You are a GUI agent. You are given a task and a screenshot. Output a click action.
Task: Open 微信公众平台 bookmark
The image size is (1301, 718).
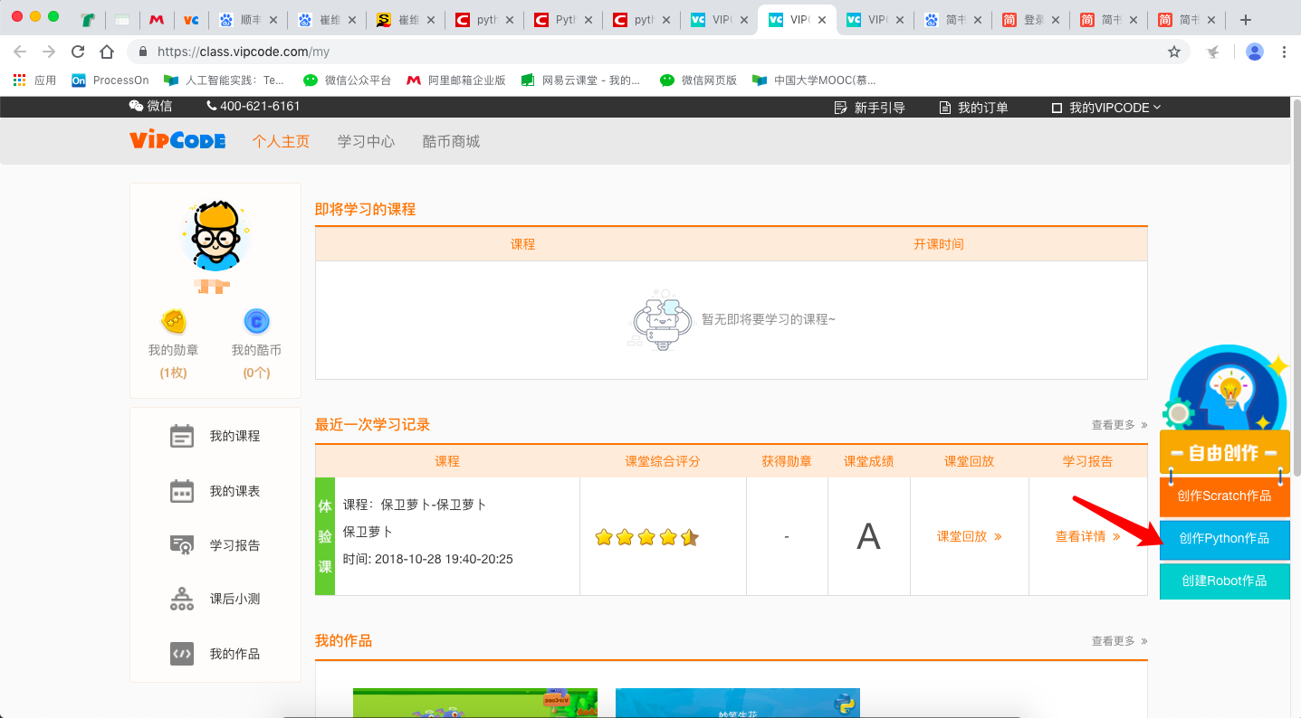(348, 80)
